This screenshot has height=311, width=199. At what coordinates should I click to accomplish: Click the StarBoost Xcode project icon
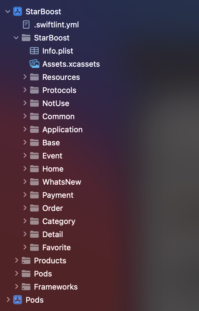pos(18,12)
